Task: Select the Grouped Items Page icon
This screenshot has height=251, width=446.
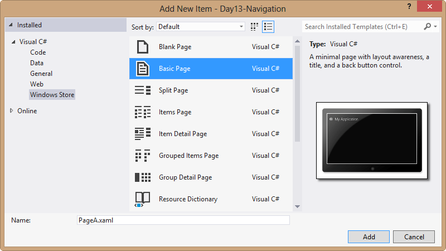Action: (143, 156)
